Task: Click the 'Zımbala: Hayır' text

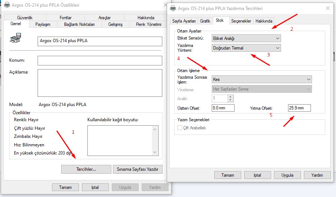Action: (28, 136)
